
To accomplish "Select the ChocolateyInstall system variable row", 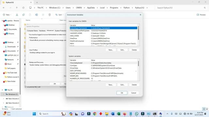I will [x=104, y=63].
